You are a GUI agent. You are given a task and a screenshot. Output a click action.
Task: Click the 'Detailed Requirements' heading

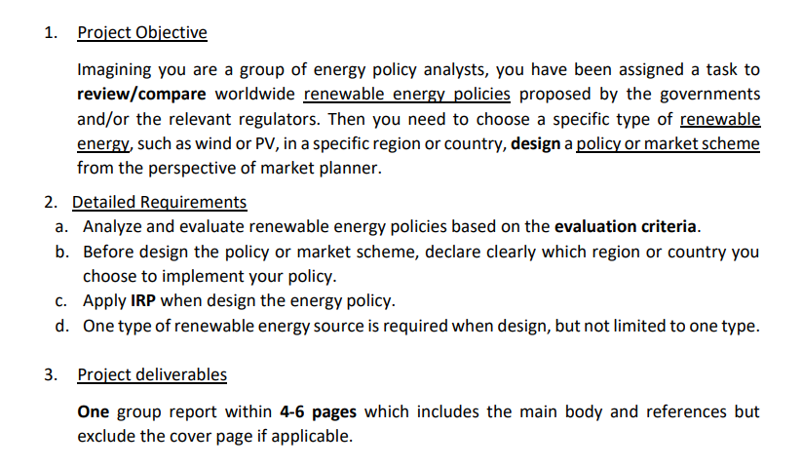[x=159, y=202]
